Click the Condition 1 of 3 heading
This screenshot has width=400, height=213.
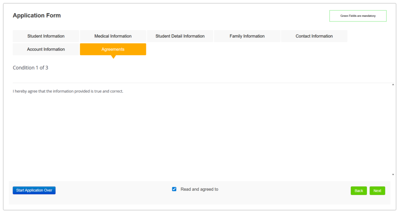[x=30, y=68]
